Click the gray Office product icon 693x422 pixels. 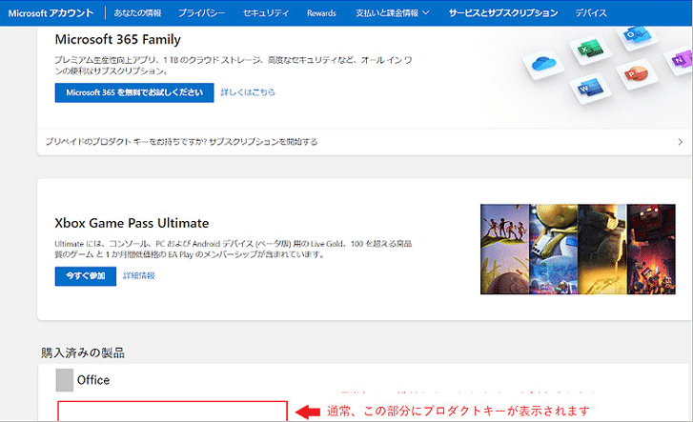pos(65,380)
